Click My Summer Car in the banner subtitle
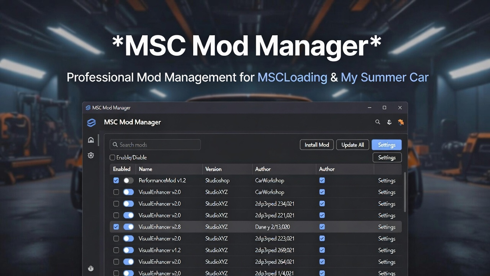This screenshot has height=276, width=490. pos(385,77)
